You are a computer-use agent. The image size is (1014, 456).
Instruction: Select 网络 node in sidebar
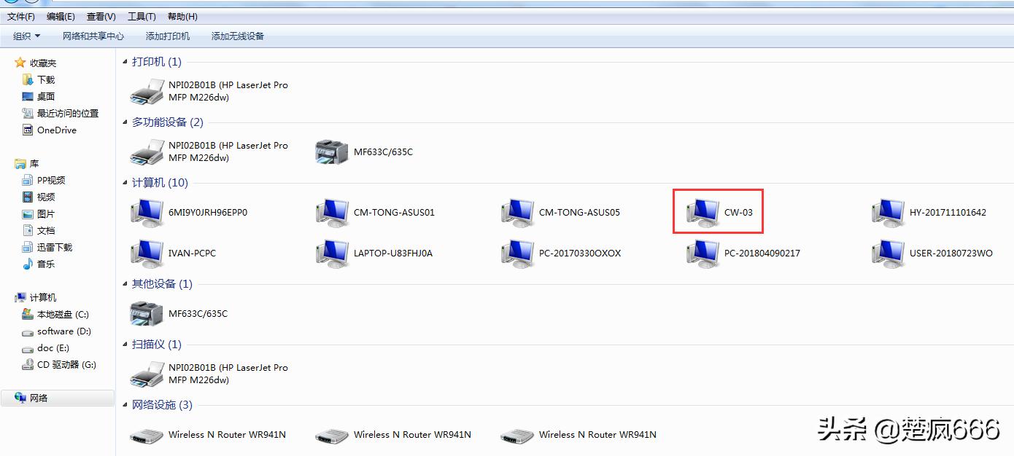58,398
